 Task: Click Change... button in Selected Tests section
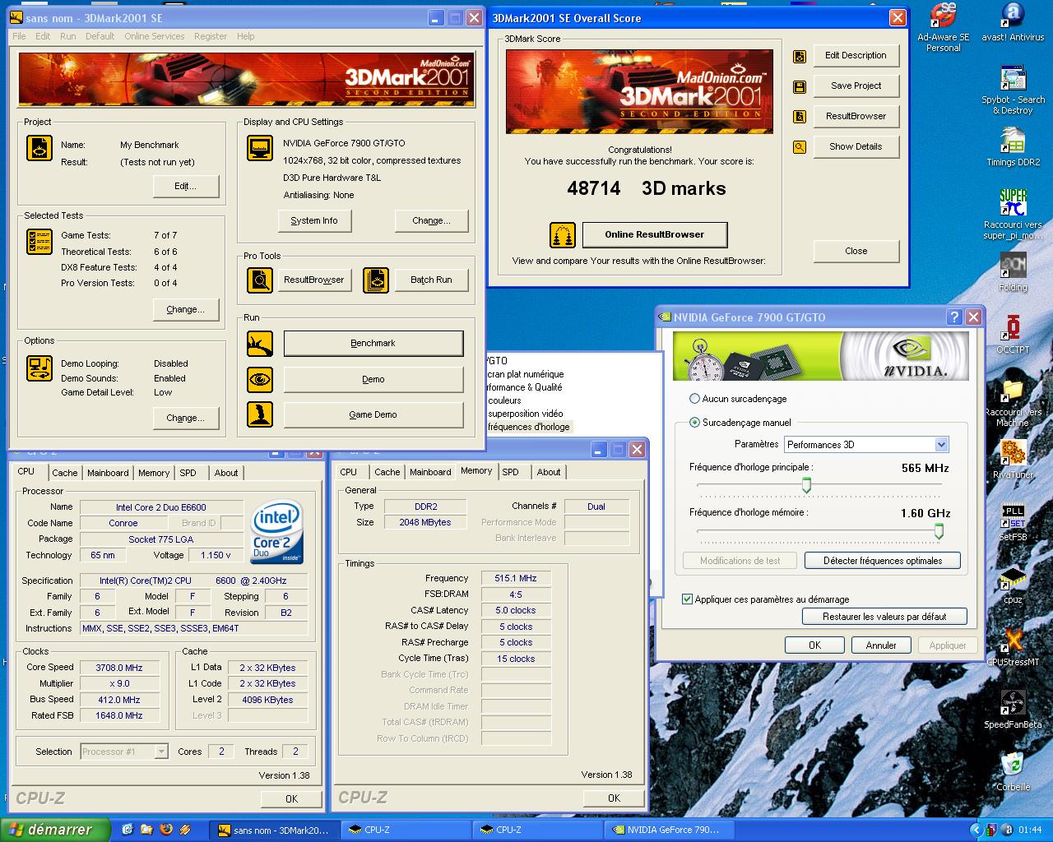click(x=186, y=309)
